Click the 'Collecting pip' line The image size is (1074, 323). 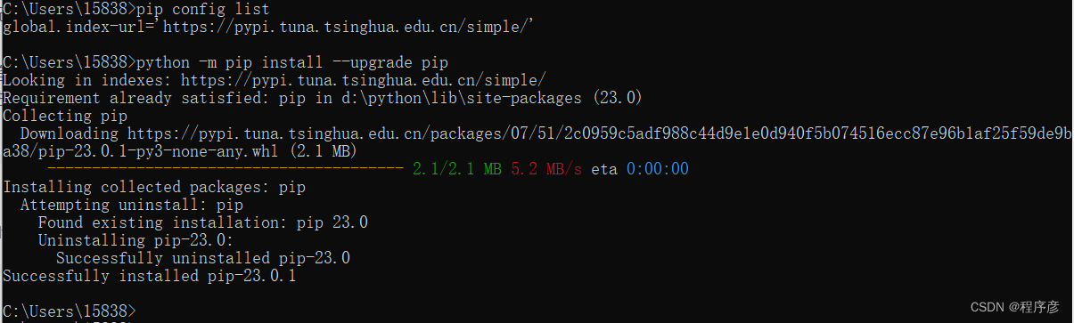coord(65,116)
